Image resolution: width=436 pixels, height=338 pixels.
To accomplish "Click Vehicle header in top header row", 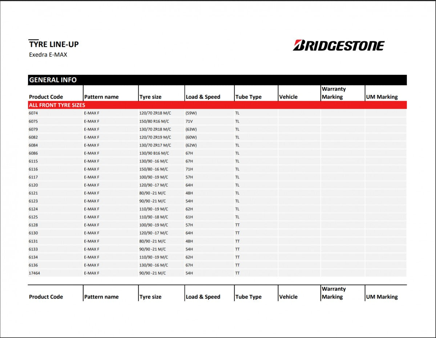I will [x=288, y=97].
